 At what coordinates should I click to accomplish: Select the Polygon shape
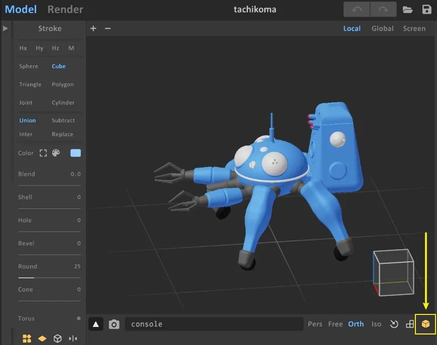point(63,84)
